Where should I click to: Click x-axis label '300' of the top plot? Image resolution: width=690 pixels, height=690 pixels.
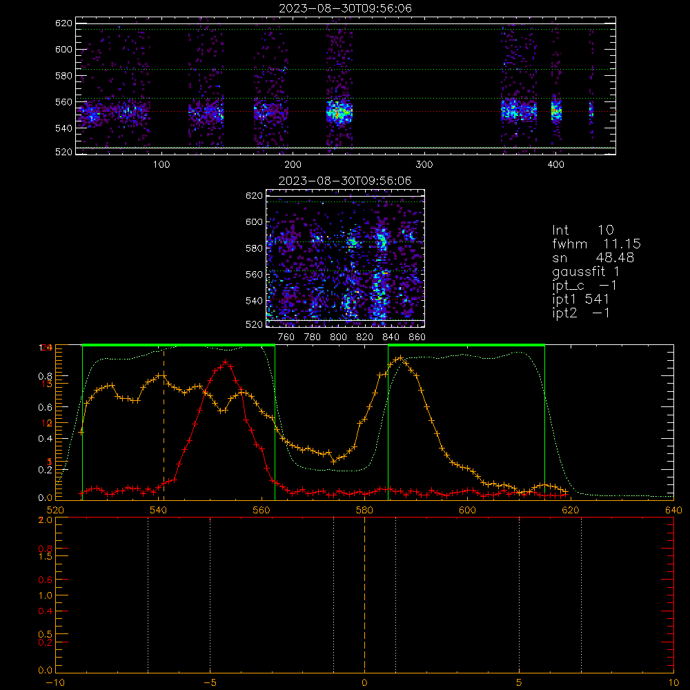click(x=424, y=165)
